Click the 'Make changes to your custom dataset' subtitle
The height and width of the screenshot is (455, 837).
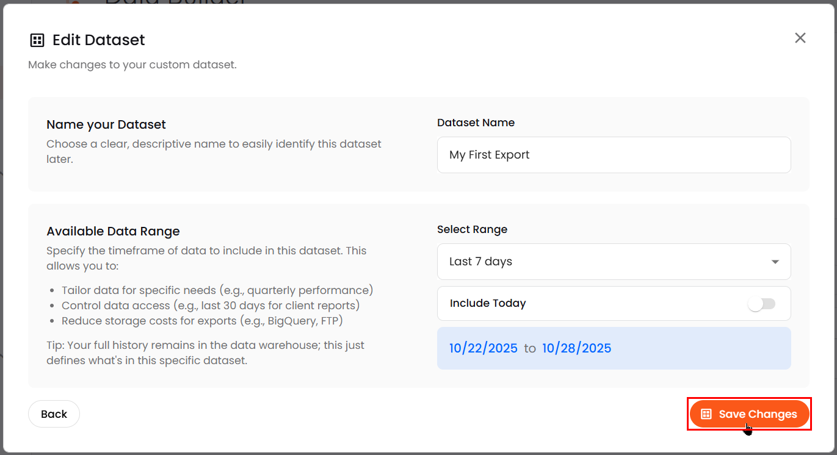pyautogui.click(x=132, y=65)
